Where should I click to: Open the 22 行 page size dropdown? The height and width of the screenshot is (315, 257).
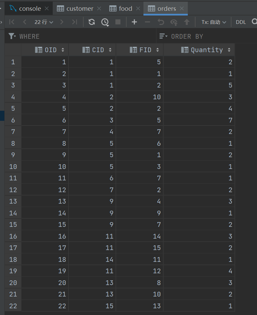pos(44,22)
